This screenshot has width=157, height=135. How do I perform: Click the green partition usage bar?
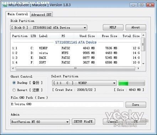(132, 83)
